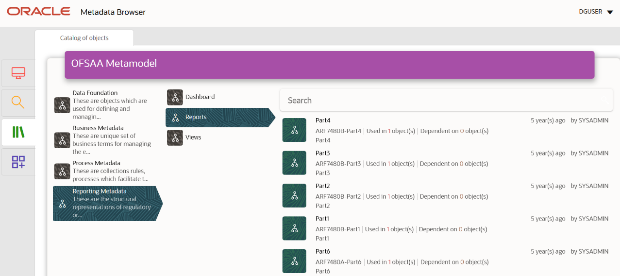Click '5 year(s) ago' on the Part1 row

[548, 219]
